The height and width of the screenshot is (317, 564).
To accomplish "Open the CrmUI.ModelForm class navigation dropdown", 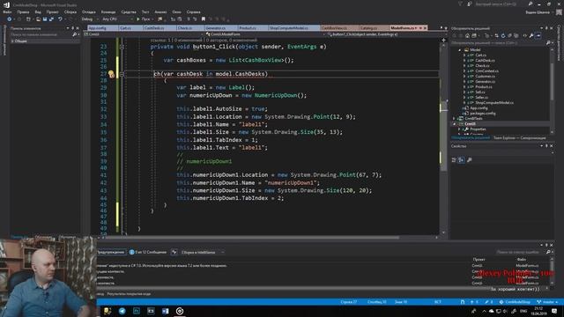I will [x=265, y=34].
